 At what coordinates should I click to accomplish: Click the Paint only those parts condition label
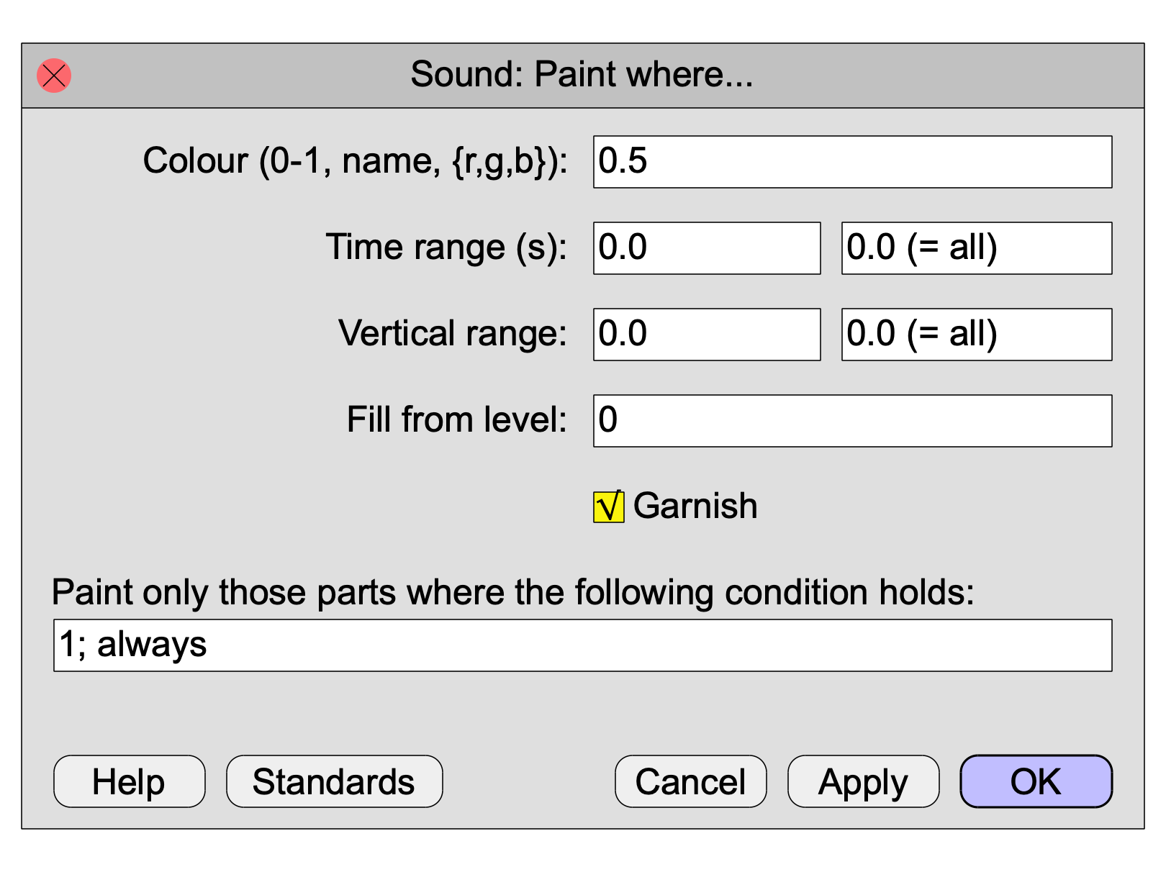tap(513, 593)
